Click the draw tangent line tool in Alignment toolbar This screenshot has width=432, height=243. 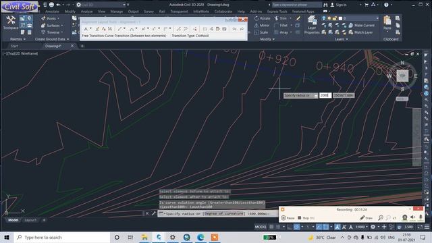(x=119, y=29)
